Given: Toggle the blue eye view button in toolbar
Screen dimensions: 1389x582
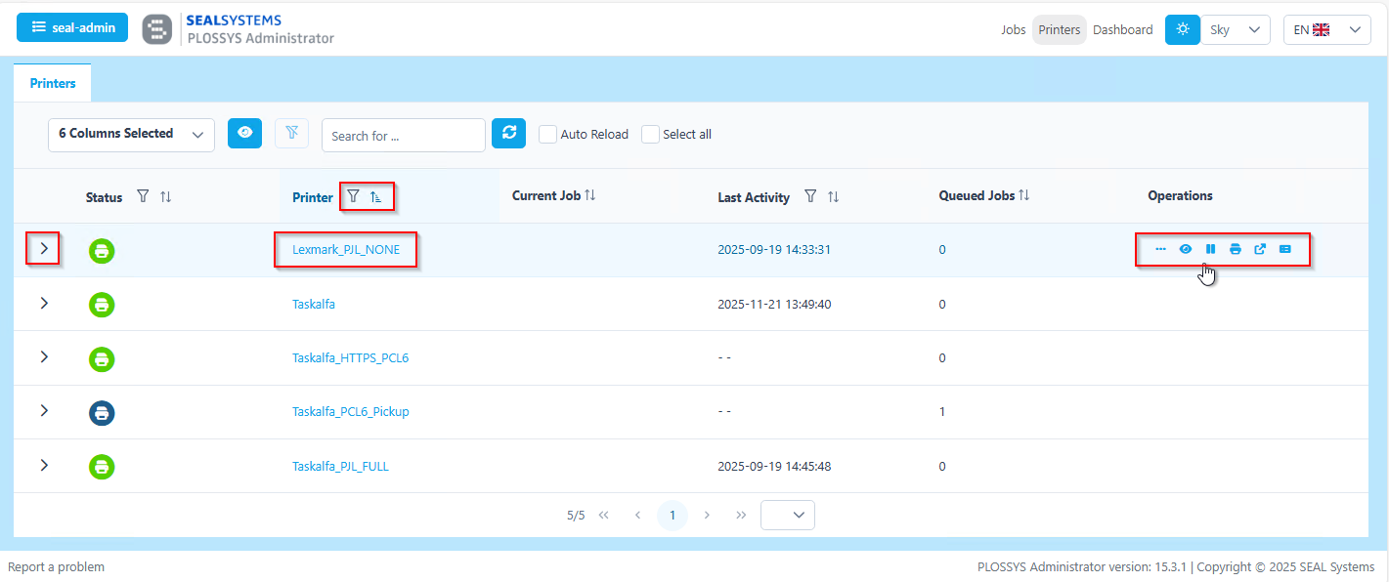Looking at the screenshot, I should click(244, 134).
